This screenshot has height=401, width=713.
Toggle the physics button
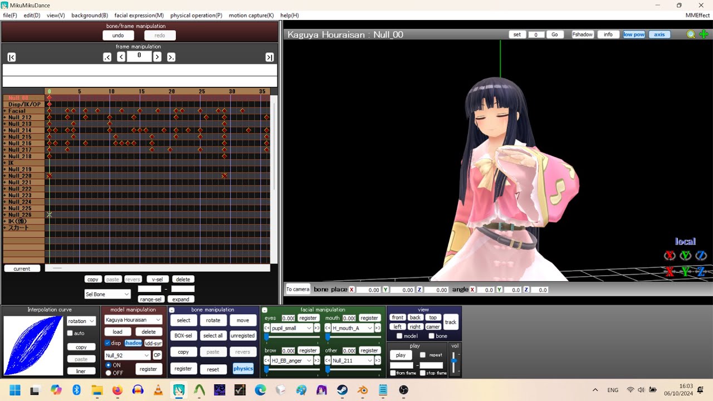243,369
